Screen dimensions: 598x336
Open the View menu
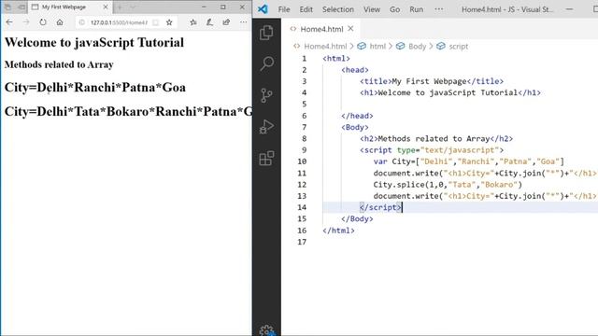point(372,9)
